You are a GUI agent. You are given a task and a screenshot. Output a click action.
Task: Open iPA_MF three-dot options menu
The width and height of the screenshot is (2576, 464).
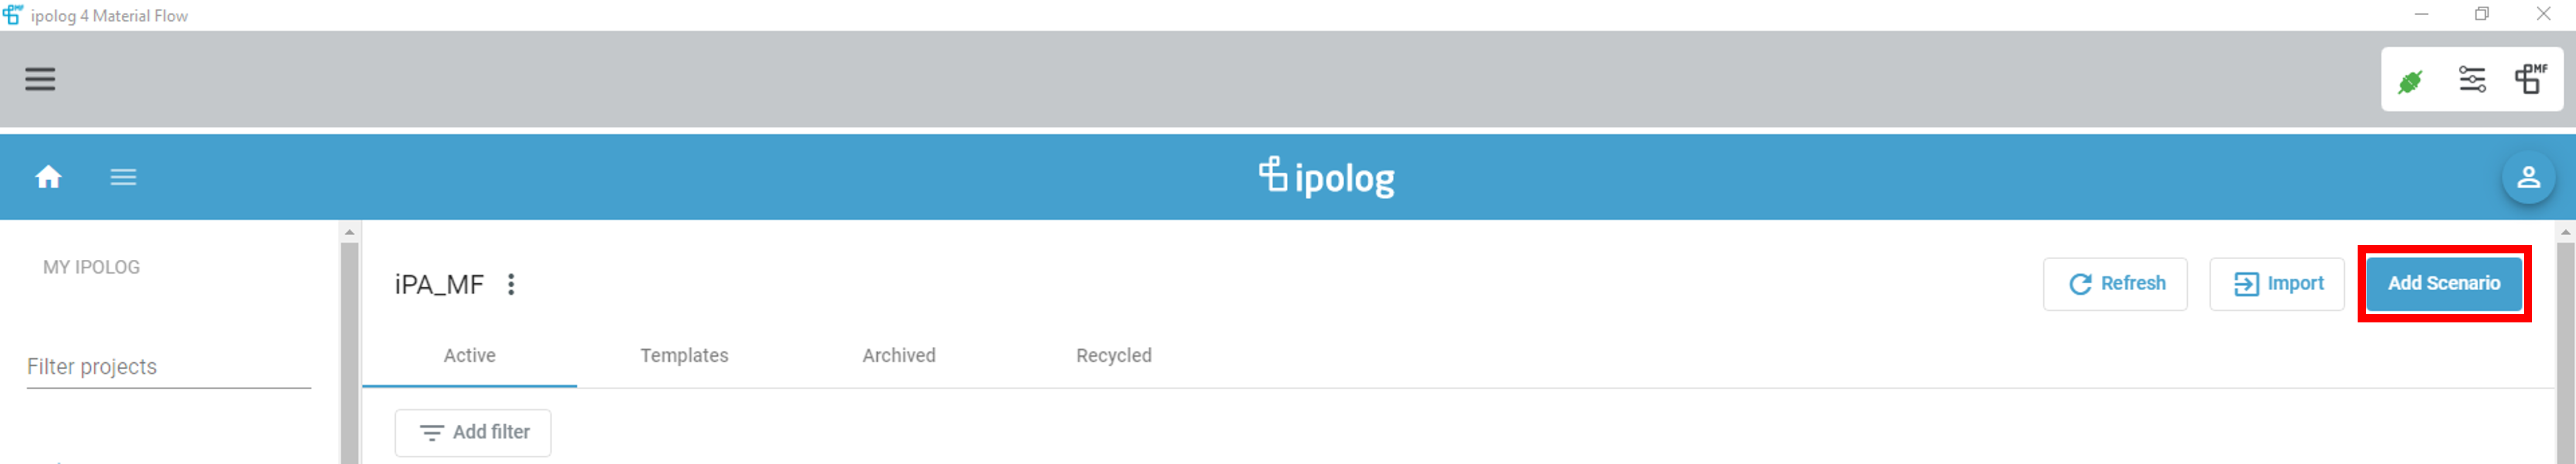tap(511, 284)
